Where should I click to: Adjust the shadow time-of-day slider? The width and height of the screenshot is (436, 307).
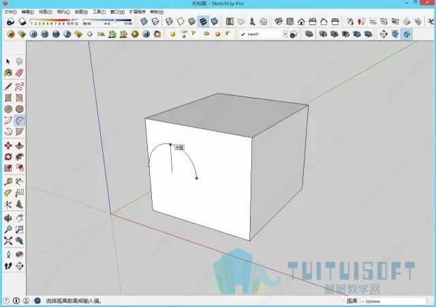pyautogui.click(x=108, y=20)
